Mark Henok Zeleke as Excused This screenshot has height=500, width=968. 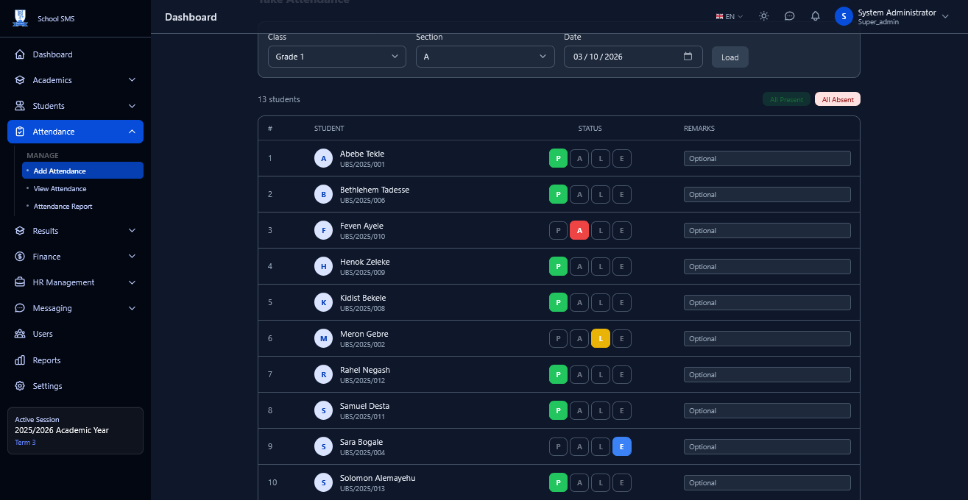622,266
